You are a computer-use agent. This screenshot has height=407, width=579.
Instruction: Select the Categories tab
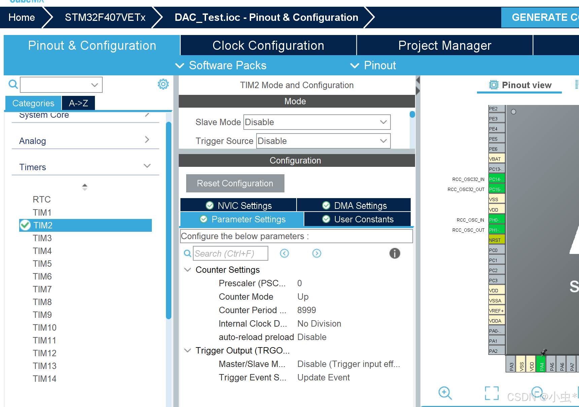pyautogui.click(x=33, y=103)
